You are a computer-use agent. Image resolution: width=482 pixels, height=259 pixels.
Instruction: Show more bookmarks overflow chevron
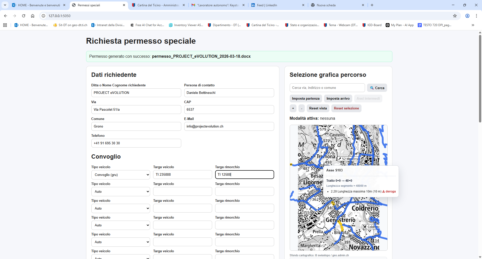point(473,25)
